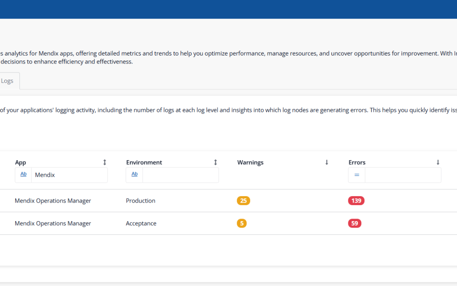
Task: Click the orange 5 warnings badge
Action: pos(242,223)
